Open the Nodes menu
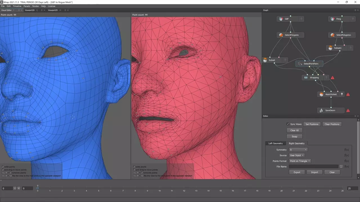360x202 pixels. [35, 6]
